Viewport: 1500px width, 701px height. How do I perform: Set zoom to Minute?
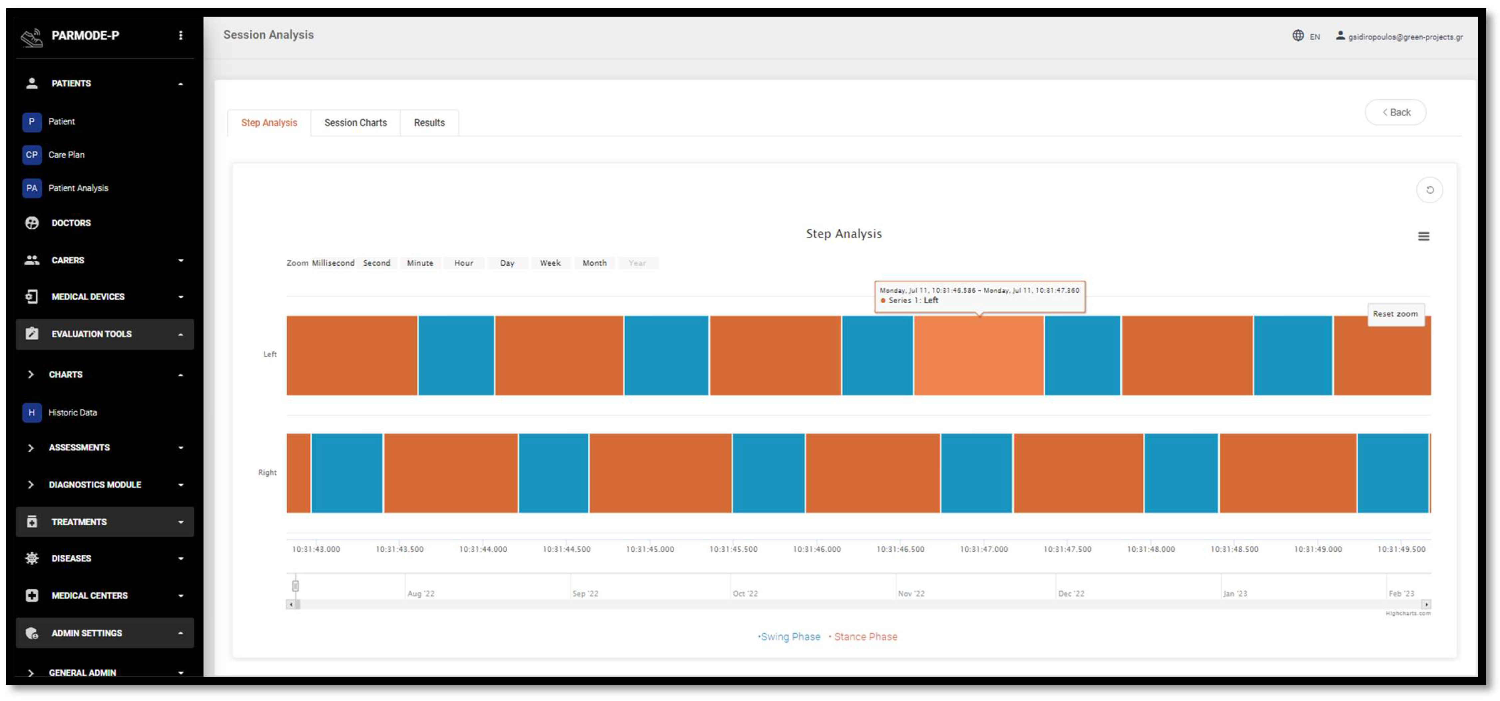420,263
